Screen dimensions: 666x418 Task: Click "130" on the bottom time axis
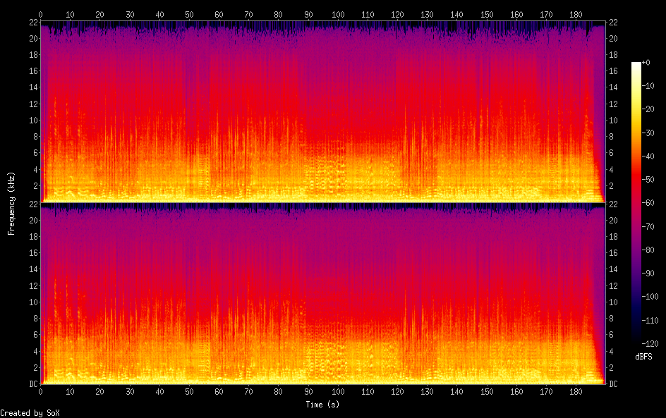tap(428, 392)
